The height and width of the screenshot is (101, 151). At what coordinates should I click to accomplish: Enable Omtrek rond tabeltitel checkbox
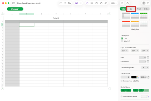(x=122, y=81)
